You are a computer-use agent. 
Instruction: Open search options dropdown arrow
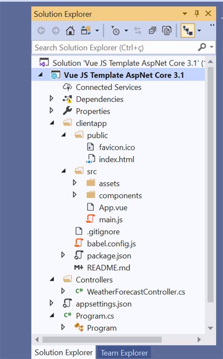pyautogui.click(x=212, y=47)
